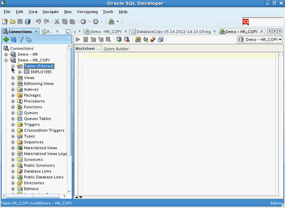
Task: Collapse the Tables (Filtered) node
Action: pos(13,66)
